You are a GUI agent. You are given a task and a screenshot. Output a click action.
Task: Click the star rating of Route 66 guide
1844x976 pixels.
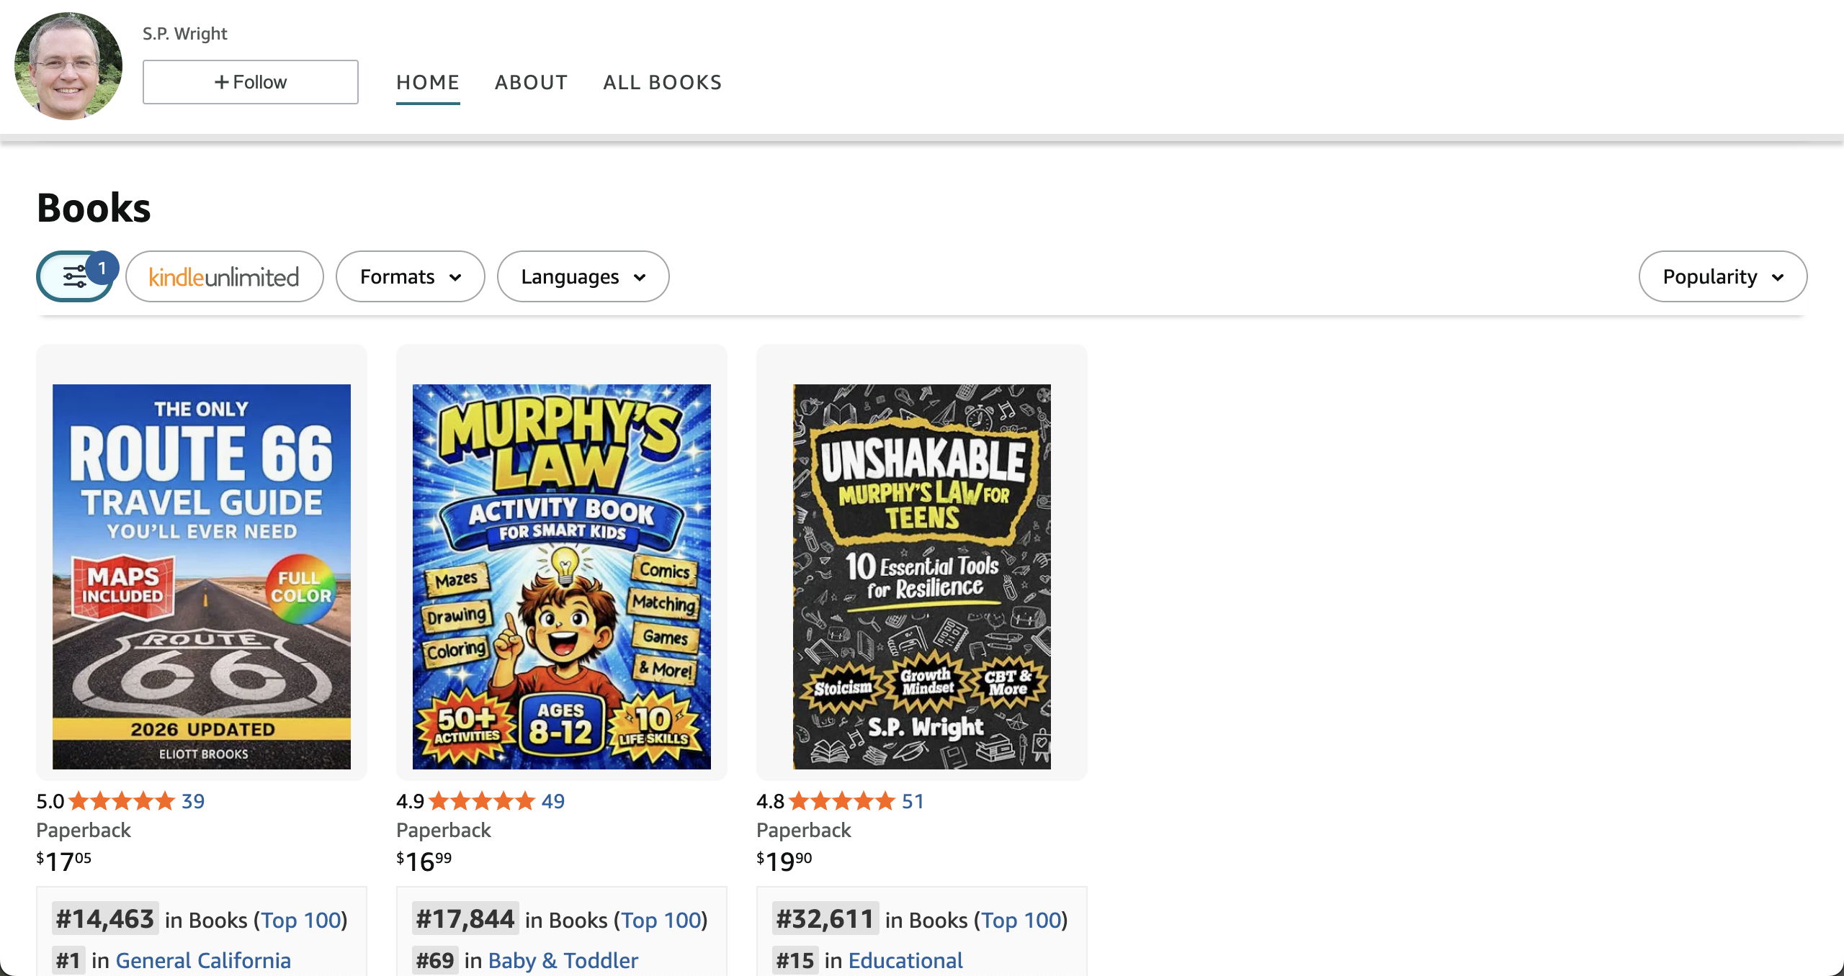tap(122, 800)
